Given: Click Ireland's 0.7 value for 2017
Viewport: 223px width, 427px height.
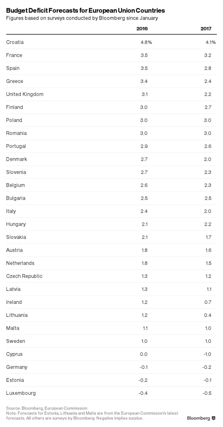Looking at the screenshot, I should point(208,302).
